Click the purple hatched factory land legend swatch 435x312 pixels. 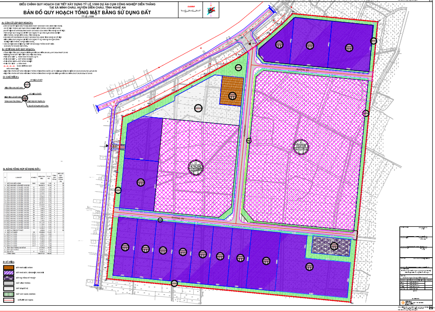(9, 273)
